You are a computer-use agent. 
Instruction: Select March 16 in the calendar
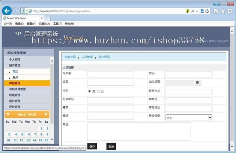47,140
